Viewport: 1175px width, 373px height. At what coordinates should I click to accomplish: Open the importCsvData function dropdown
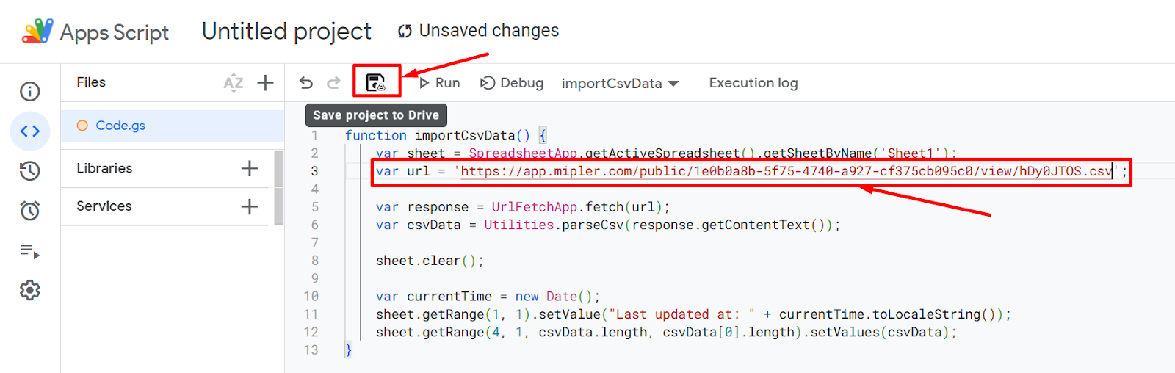(620, 83)
